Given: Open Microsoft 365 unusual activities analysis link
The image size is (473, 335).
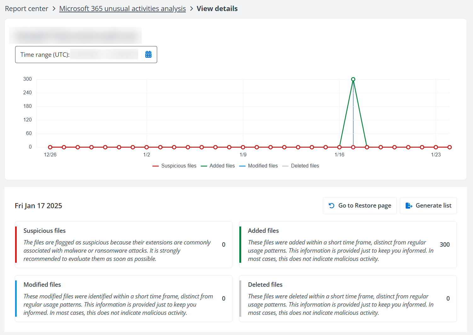Looking at the screenshot, I should (122, 9).
